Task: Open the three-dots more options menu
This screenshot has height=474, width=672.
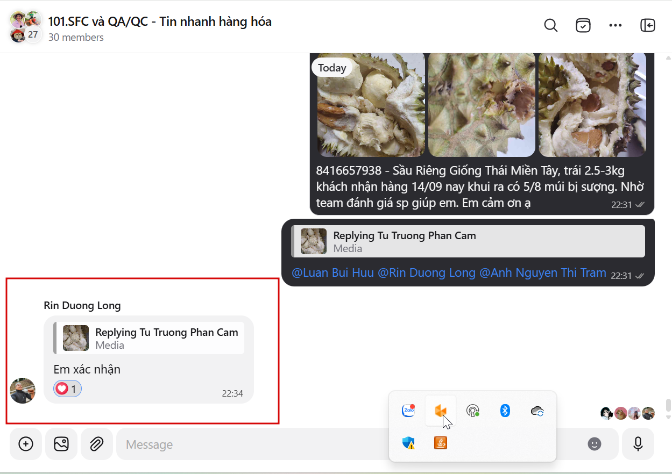Action: coord(616,25)
